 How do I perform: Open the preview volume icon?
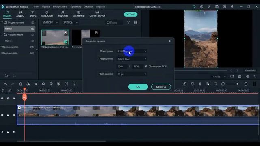tap(247, 77)
